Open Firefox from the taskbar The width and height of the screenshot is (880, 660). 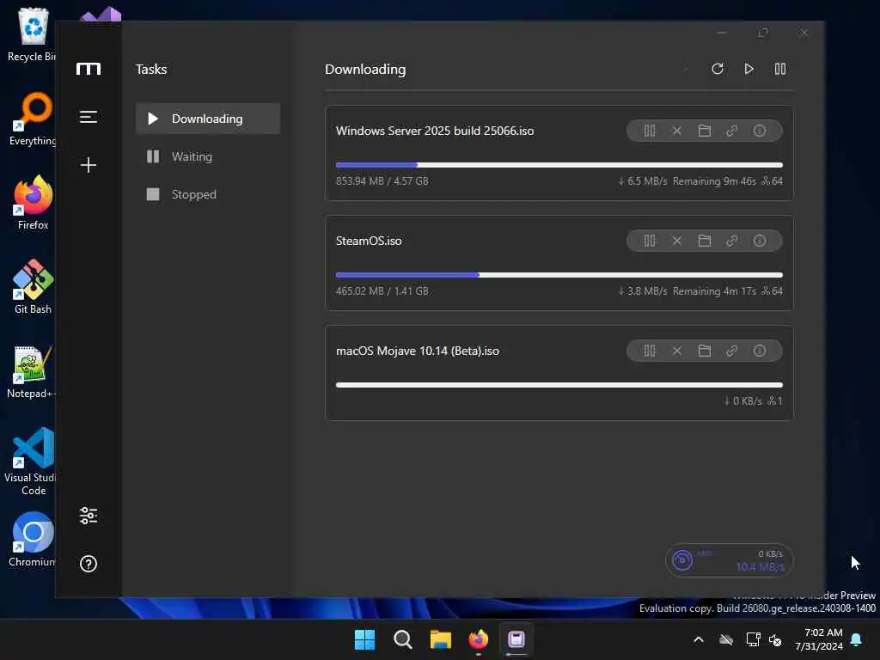point(479,639)
